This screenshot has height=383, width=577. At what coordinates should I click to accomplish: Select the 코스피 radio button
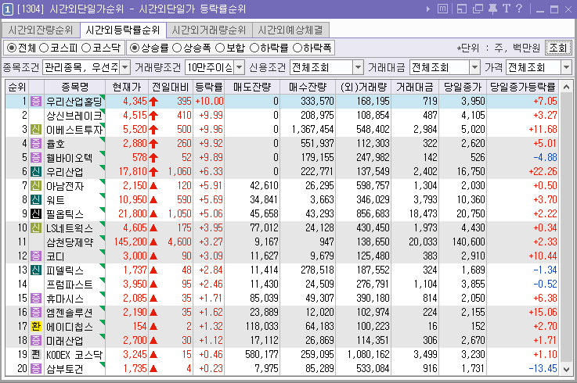[44, 48]
